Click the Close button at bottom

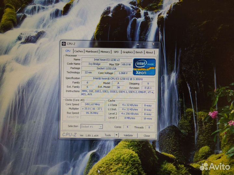(147, 136)
